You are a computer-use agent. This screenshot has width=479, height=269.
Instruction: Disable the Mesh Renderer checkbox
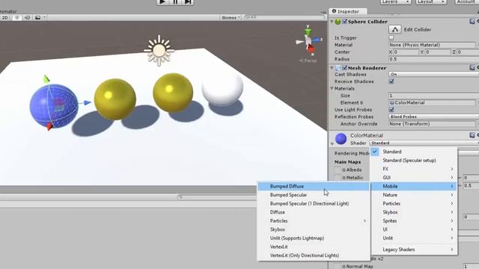(x=344, y=68)
